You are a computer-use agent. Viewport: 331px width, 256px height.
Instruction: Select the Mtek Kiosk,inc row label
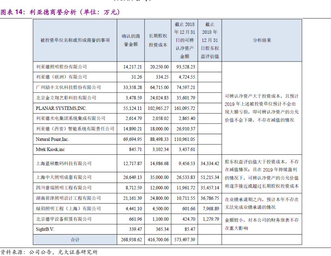(50, 150)
